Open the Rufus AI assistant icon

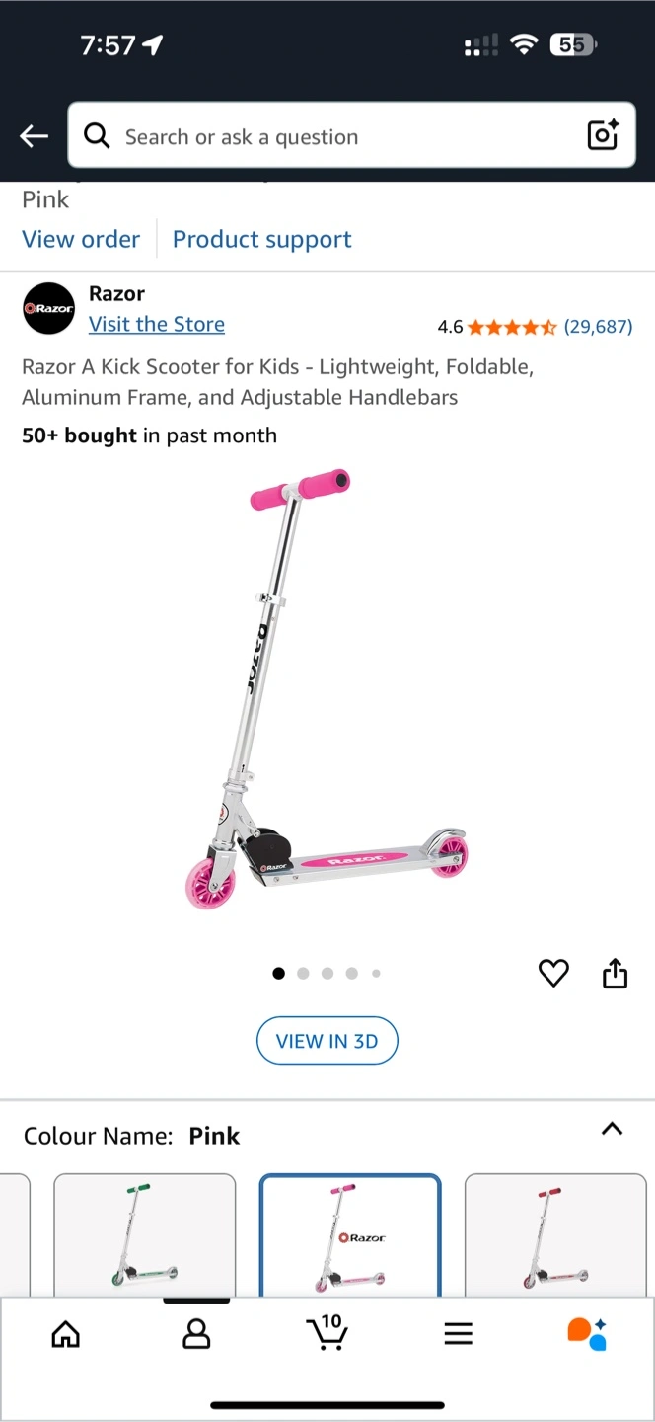coord(587,1334)
